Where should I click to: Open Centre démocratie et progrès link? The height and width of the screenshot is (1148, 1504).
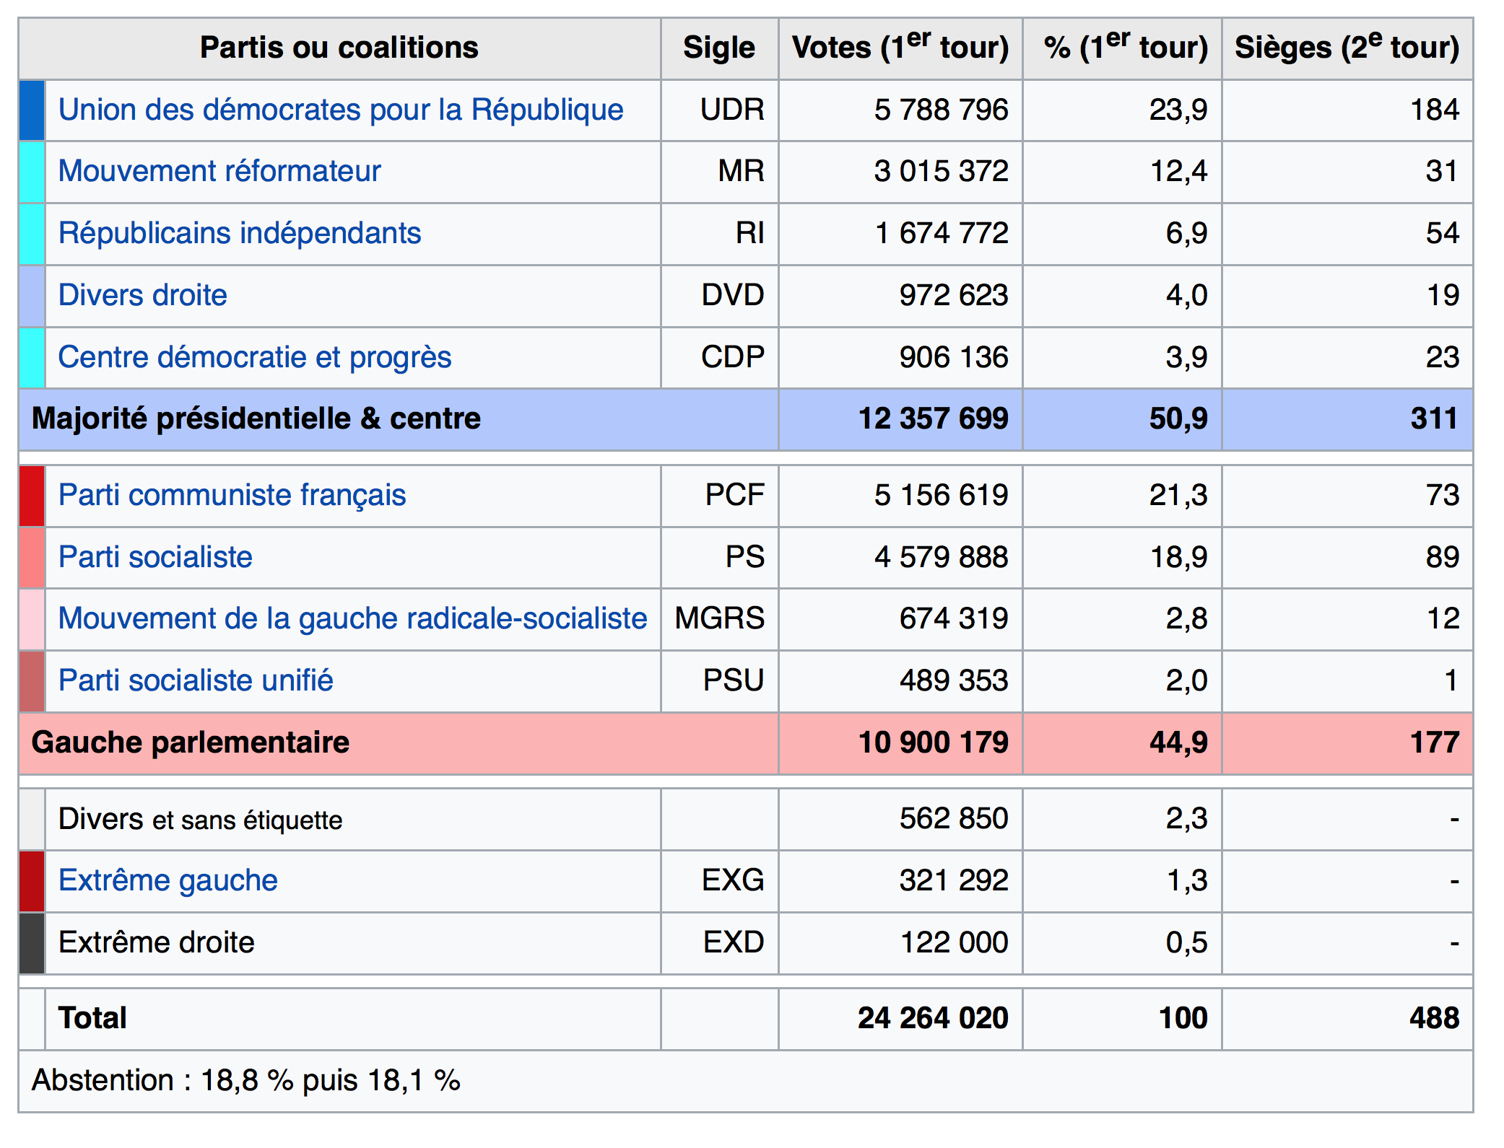(x=254, y=357)
